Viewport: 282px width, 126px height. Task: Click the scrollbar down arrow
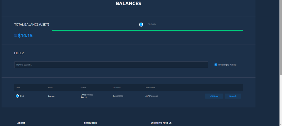280,124
